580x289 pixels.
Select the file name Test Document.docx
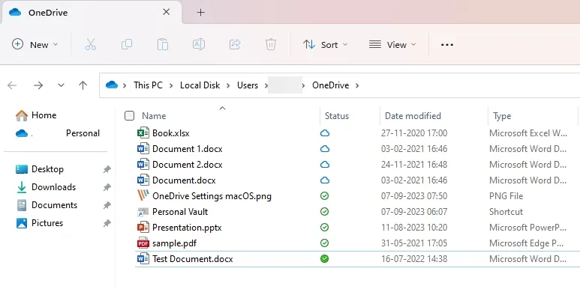tap(193, 259)
